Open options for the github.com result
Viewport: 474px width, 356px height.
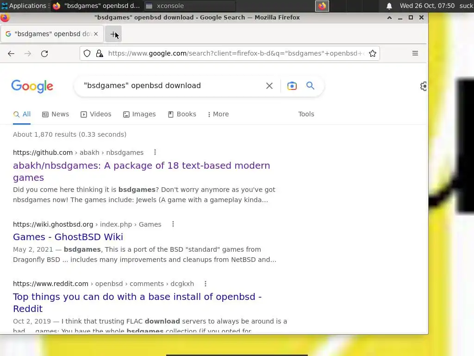[155, 152]
